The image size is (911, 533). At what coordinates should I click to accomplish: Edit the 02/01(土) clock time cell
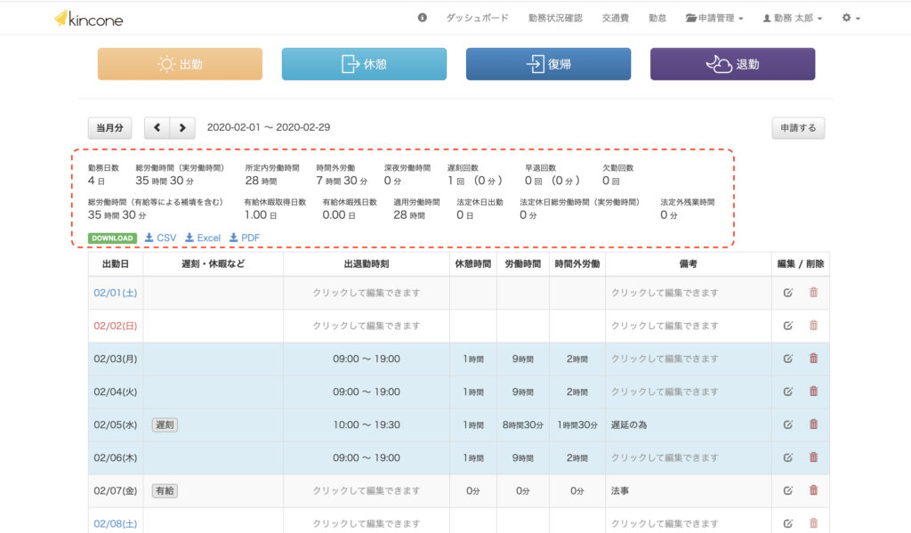367,293
